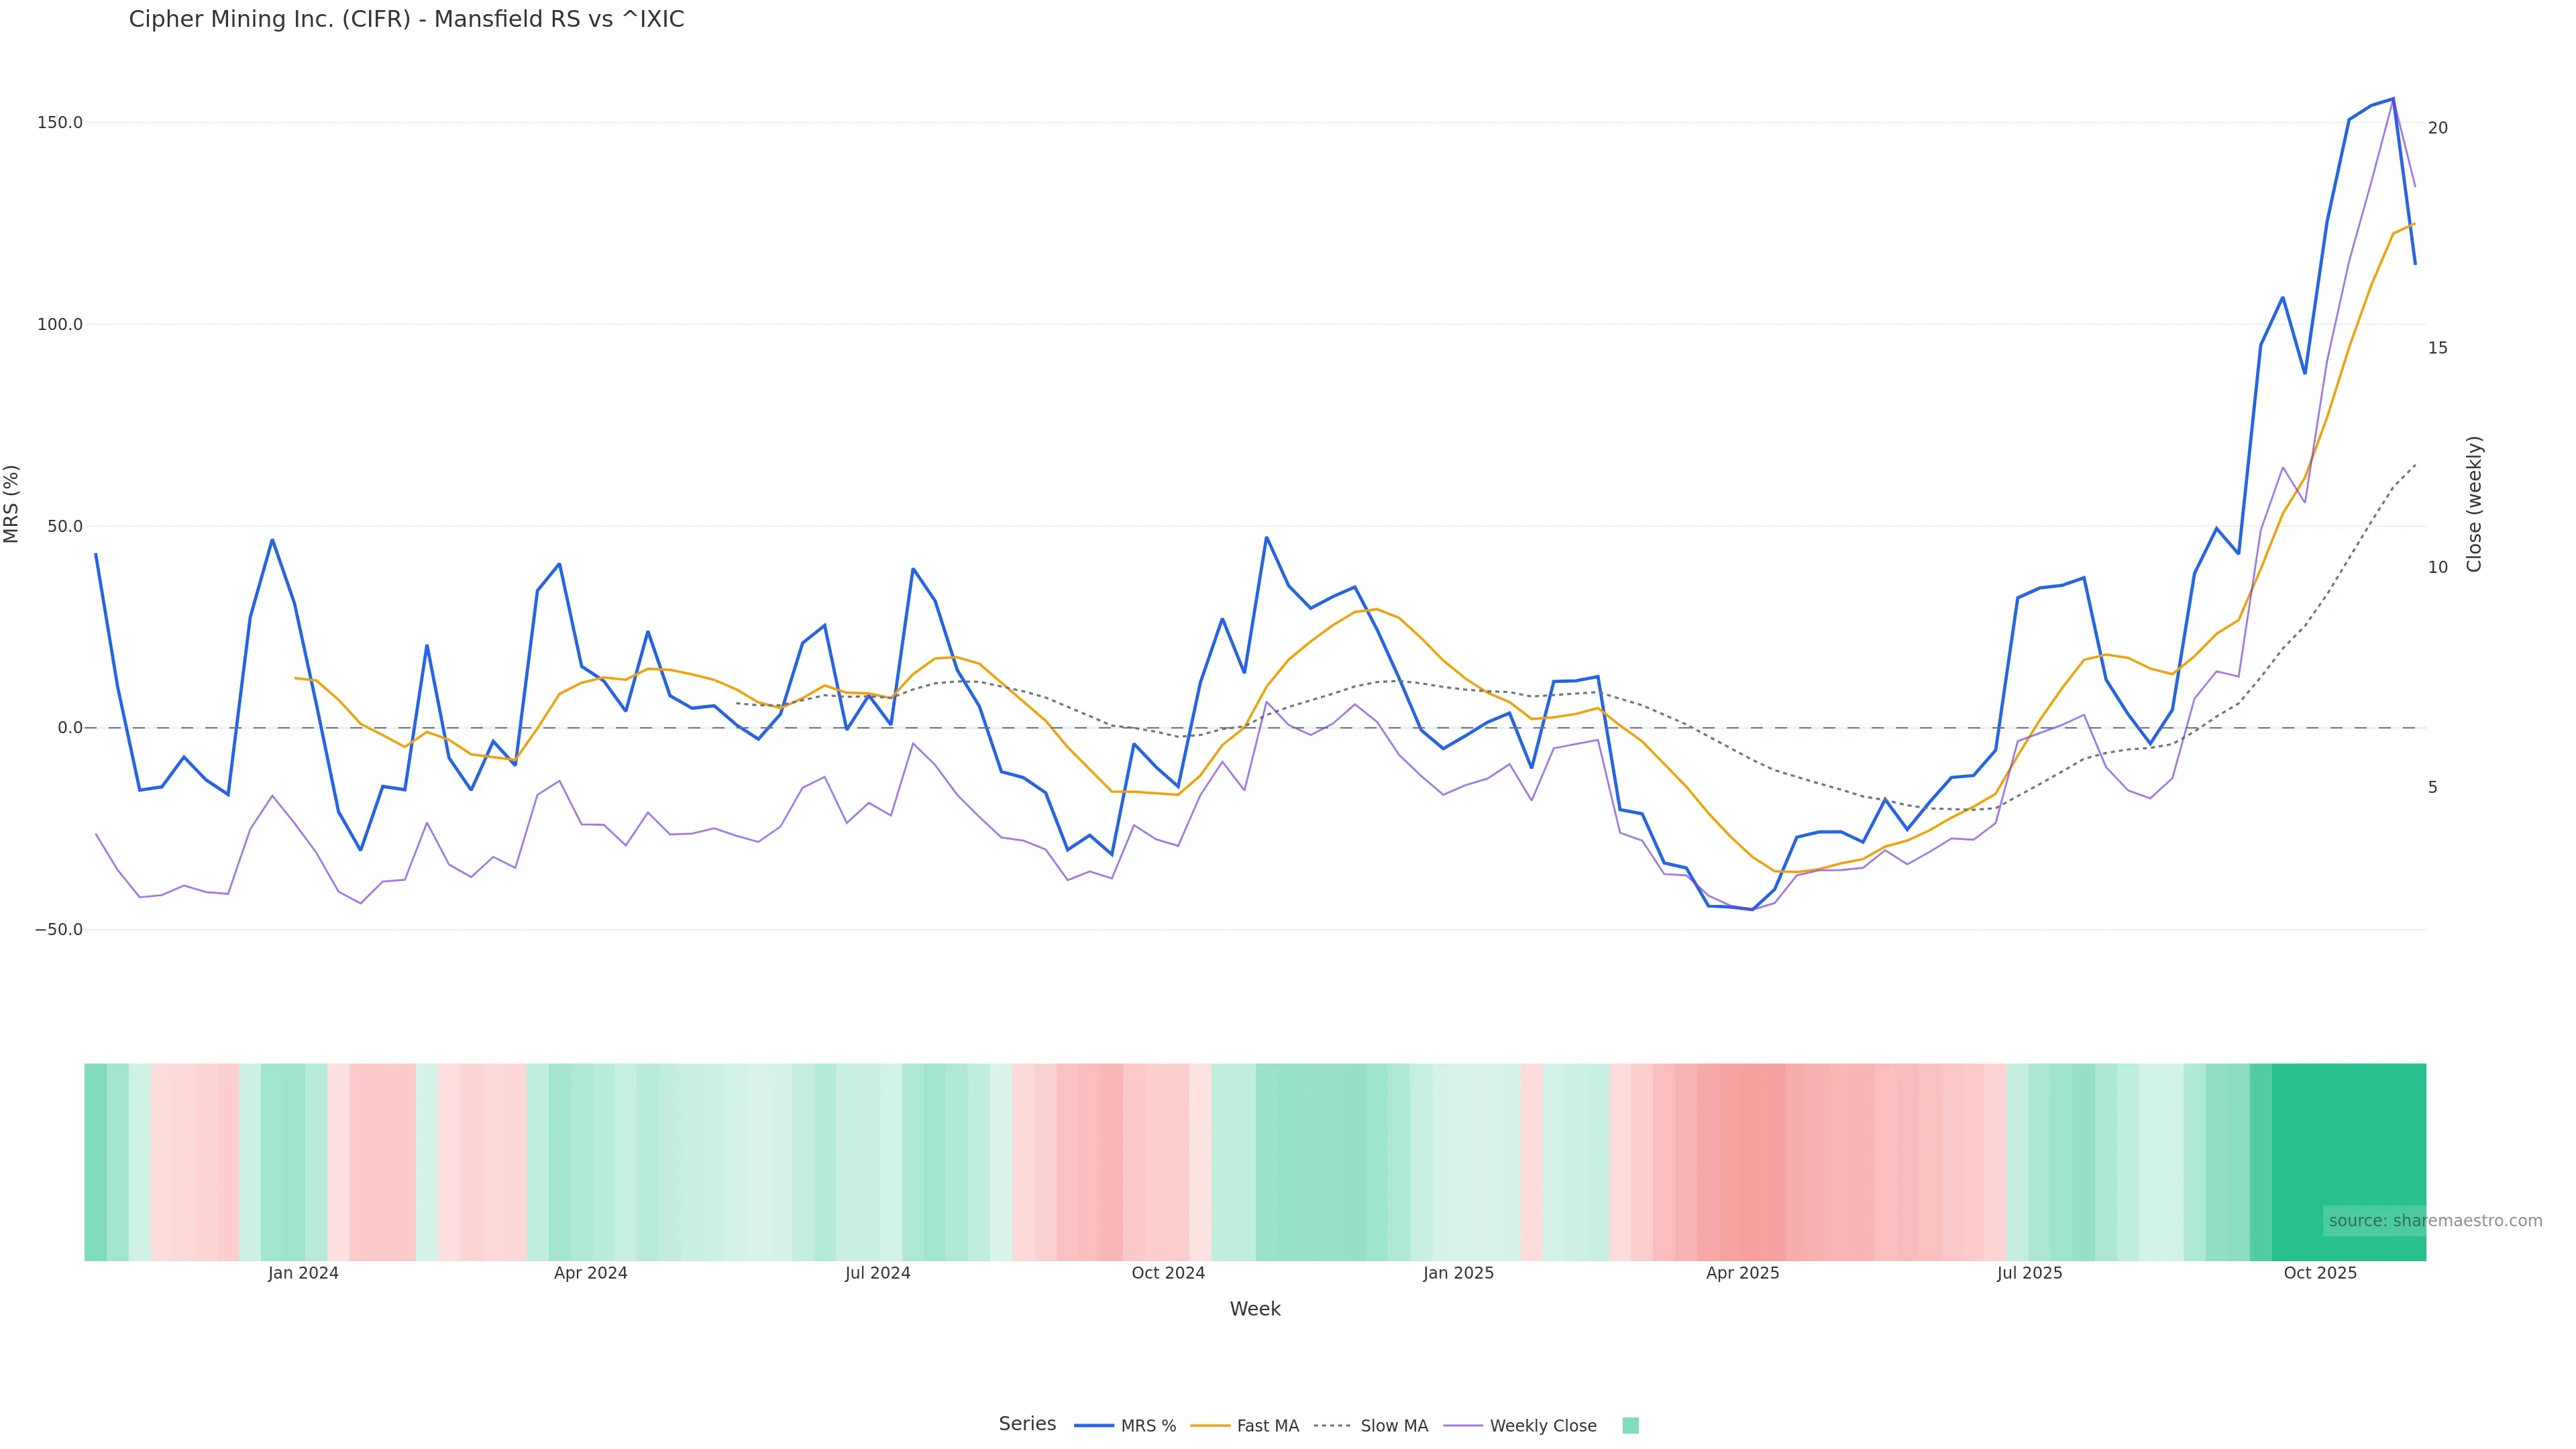This screenshot has height=1449, width=2576.
Task: Click the blue MRS % legend line icon
Action: point(1093,1426)
